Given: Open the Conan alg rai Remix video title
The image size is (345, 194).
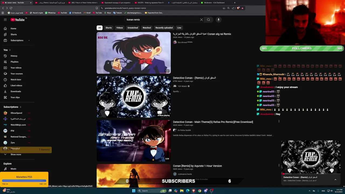Looking at the screenshot, I should tap(202, 34).
